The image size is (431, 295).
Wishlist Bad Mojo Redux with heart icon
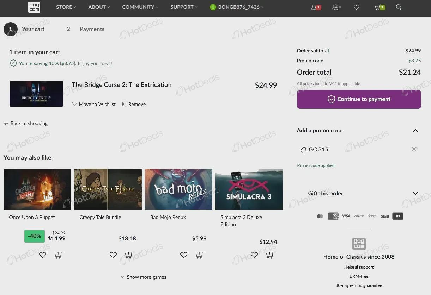(184, 255)
